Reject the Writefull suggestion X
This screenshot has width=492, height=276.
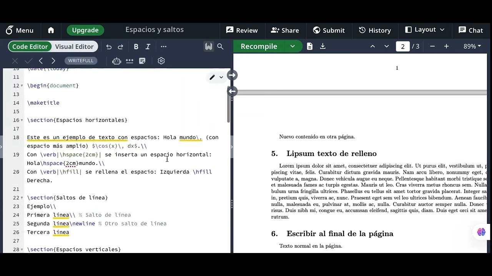(15, 61)
